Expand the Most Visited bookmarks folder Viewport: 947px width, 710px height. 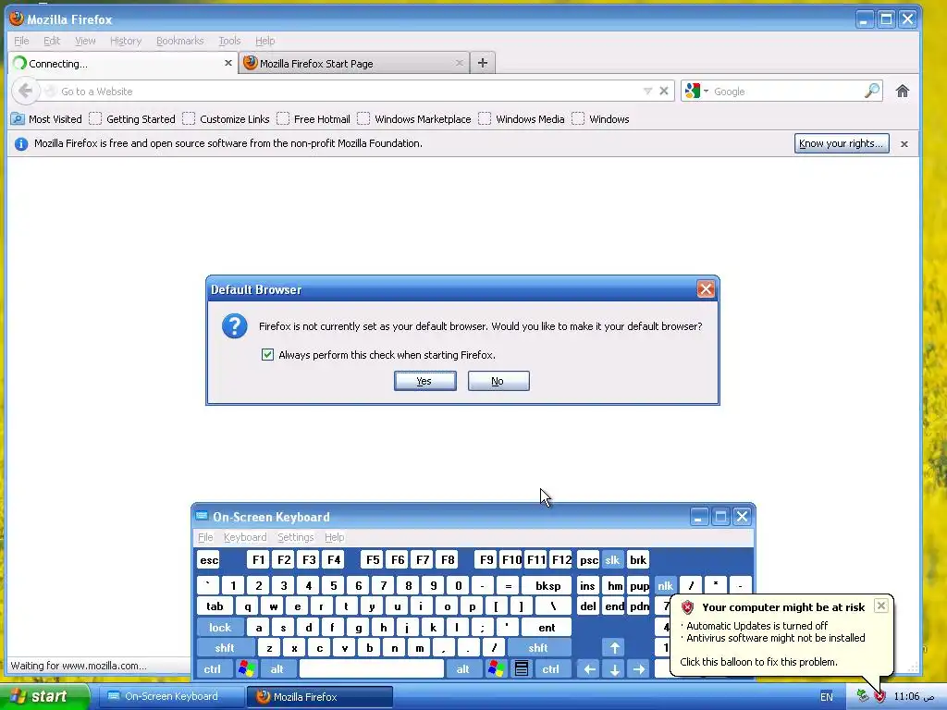pos(47,119)
